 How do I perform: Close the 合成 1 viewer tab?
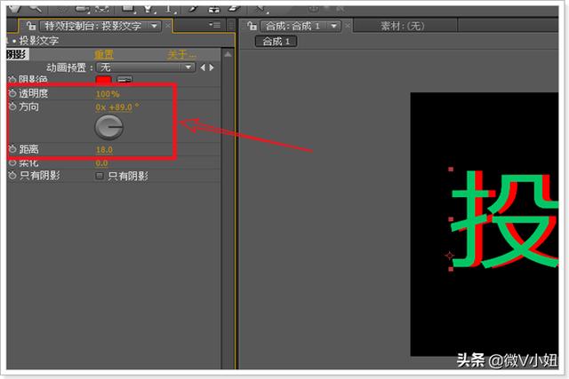point(347,26)
